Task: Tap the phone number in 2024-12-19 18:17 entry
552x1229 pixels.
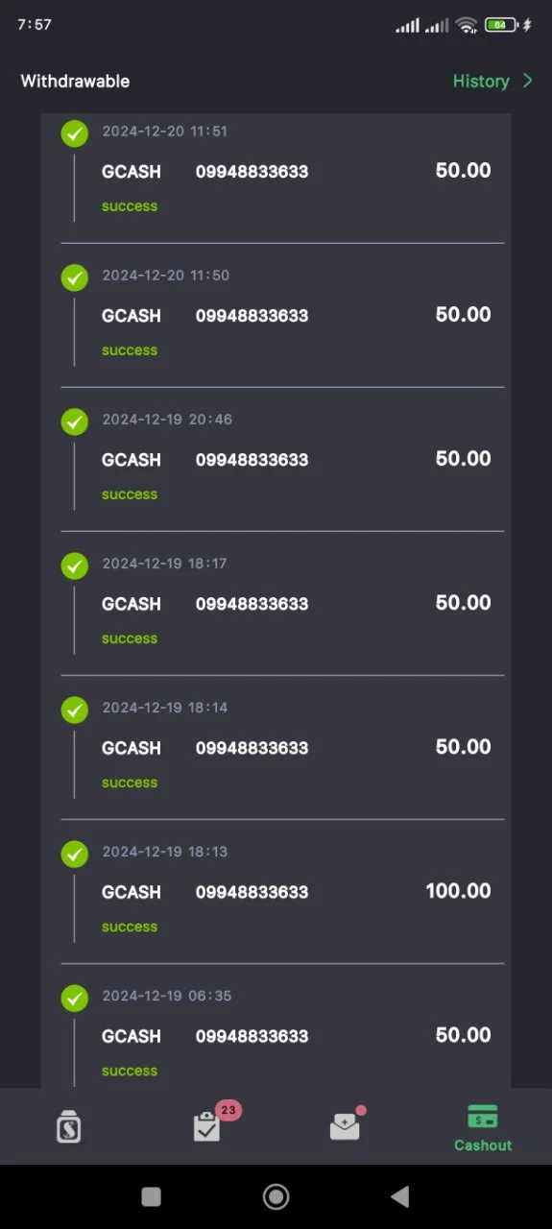Action: [x=252, y=604]
